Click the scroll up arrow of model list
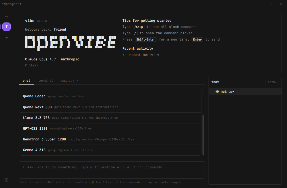The image size is (287, 188). [x=203, y=90]
